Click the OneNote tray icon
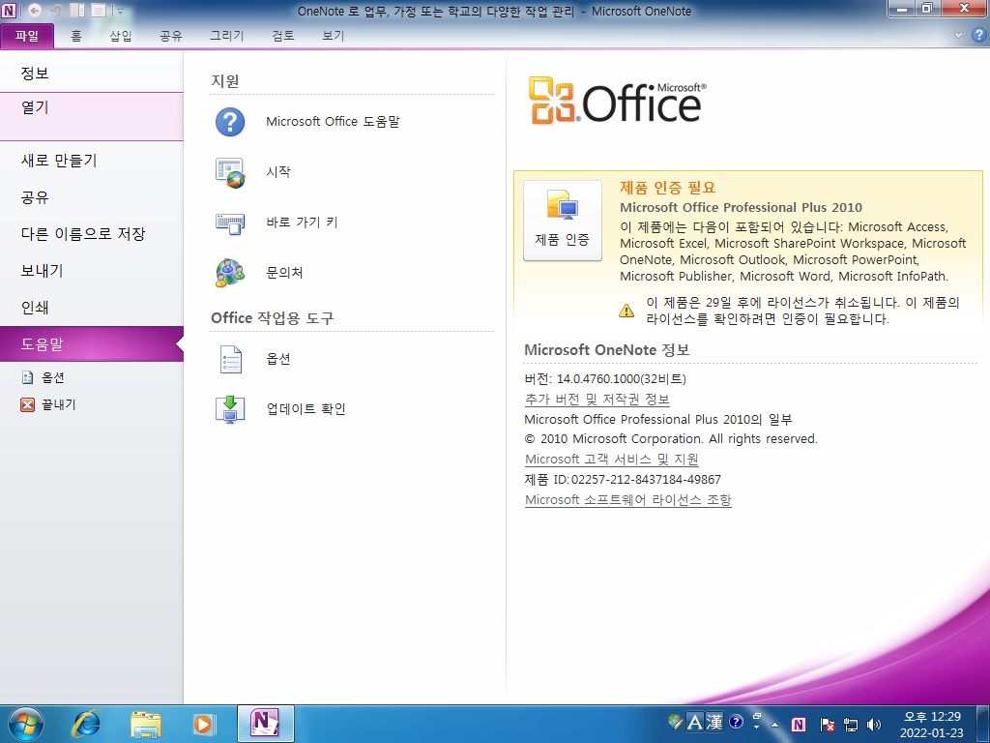 pyautogui.click(x=799, y=724)
